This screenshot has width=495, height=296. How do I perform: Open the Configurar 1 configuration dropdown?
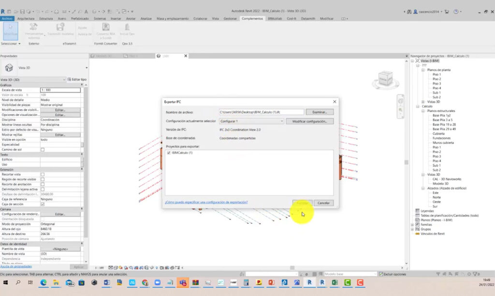[x=251, y=121]
